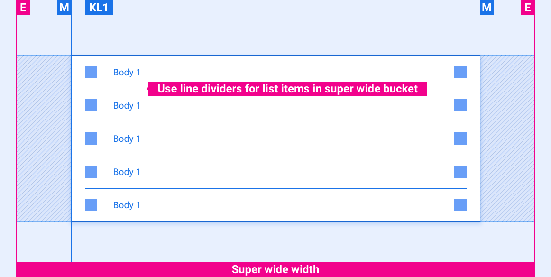Image resolution: width=551 pixels, height=277 pixels.
Task: Click the left hatched margin area
Action: 44,138
